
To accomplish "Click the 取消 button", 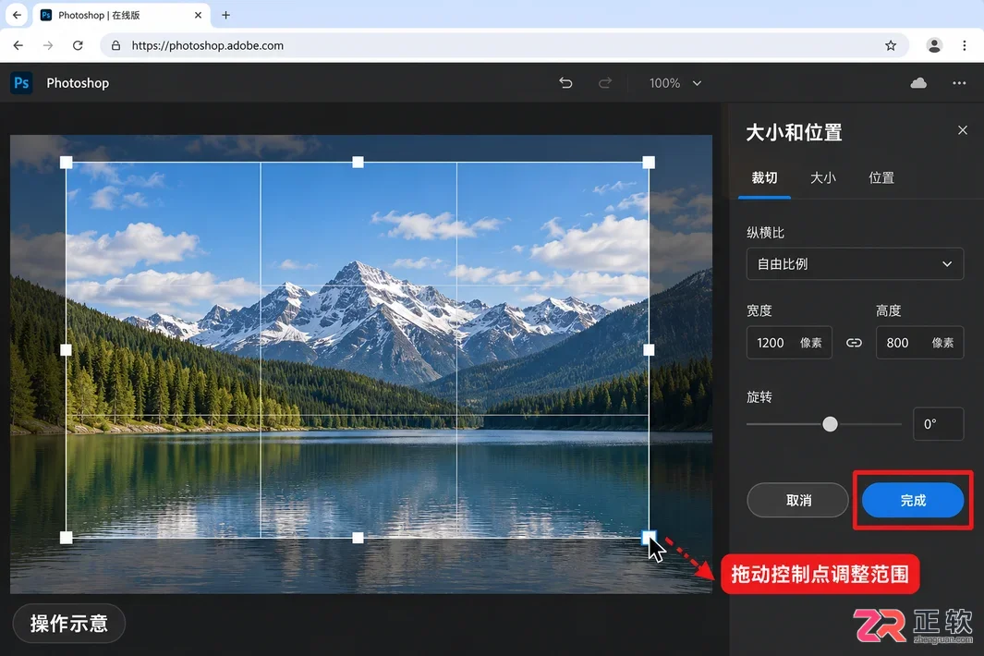I will 797,501.
